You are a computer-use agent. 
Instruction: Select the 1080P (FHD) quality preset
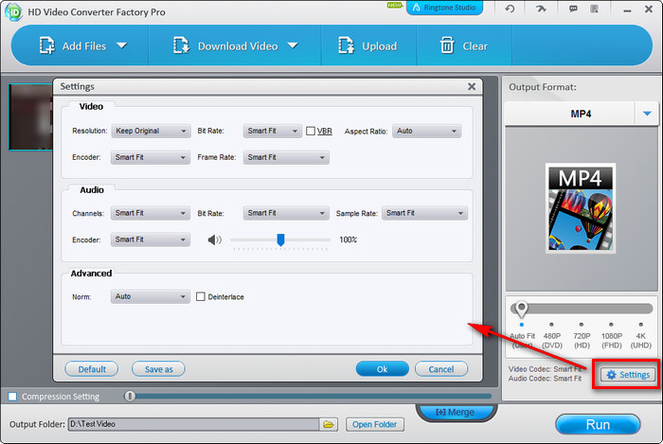[x=612, y=336]
